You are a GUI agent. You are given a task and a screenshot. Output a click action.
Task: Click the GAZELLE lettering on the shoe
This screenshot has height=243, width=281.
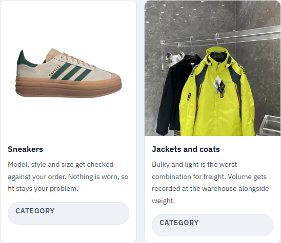[x=55, y=71]
